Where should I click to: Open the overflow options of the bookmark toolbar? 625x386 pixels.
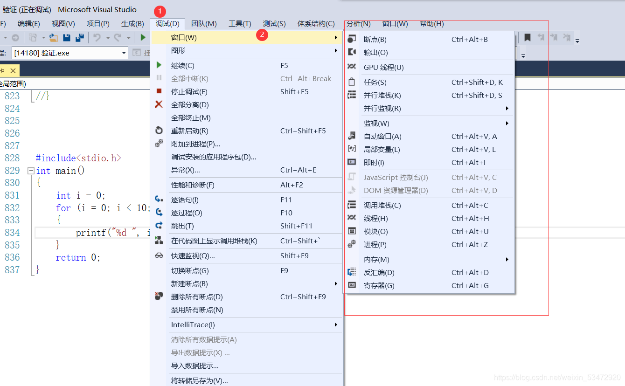tap(577, 40)
